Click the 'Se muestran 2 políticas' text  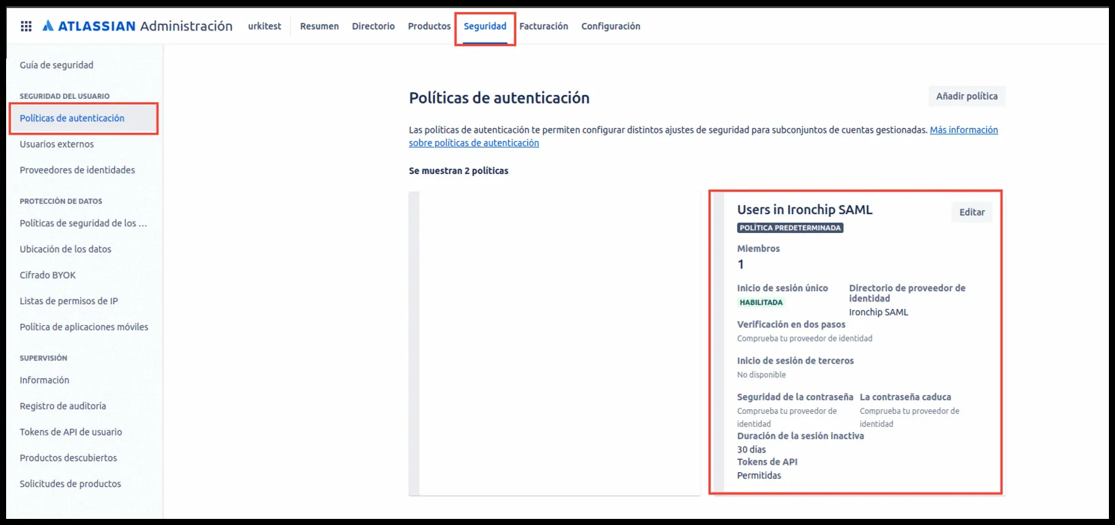459,171
